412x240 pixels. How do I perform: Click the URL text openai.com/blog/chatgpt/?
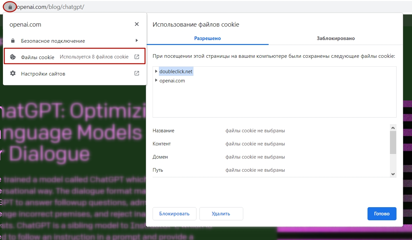pos(50,7)
